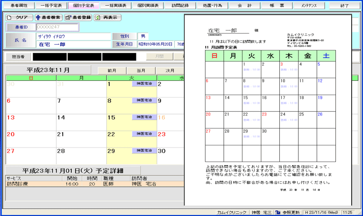Click the 性別 value 男
The image size is (363, 216).
143,36
